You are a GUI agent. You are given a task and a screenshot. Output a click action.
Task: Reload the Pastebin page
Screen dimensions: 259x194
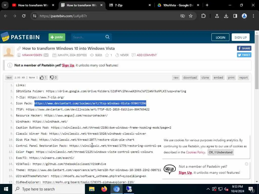pyautogui.click(x=24, y=16)
